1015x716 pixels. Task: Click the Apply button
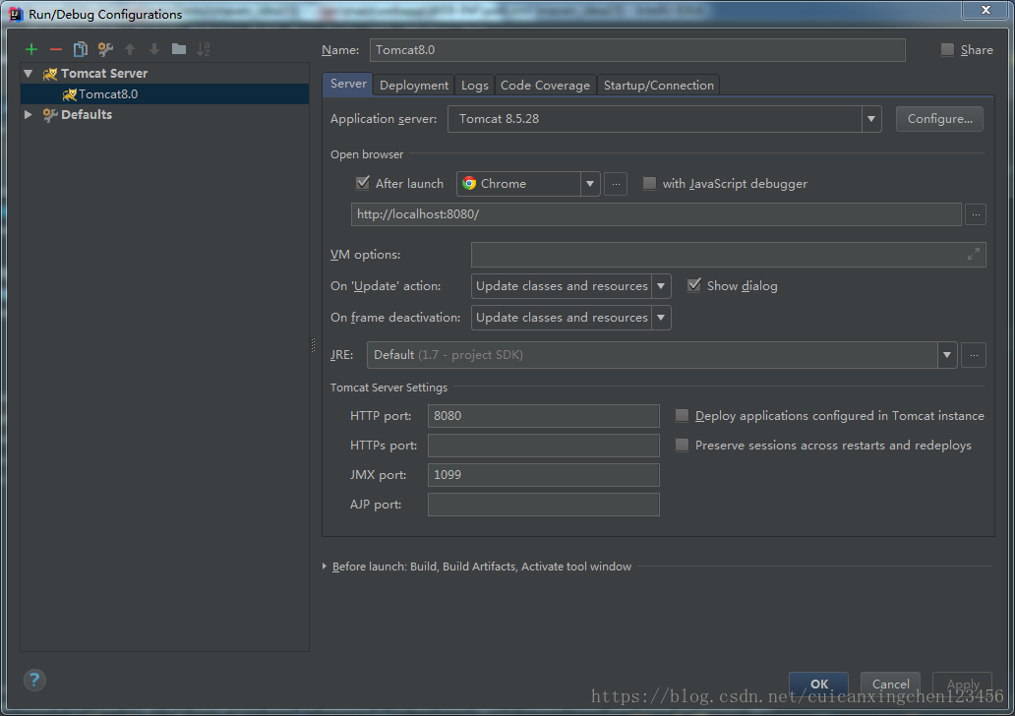tap(963, 684)
